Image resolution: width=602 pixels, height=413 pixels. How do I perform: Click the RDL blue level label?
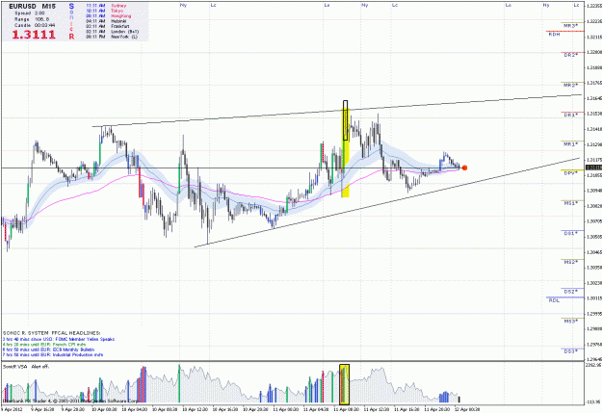[554, 300]
